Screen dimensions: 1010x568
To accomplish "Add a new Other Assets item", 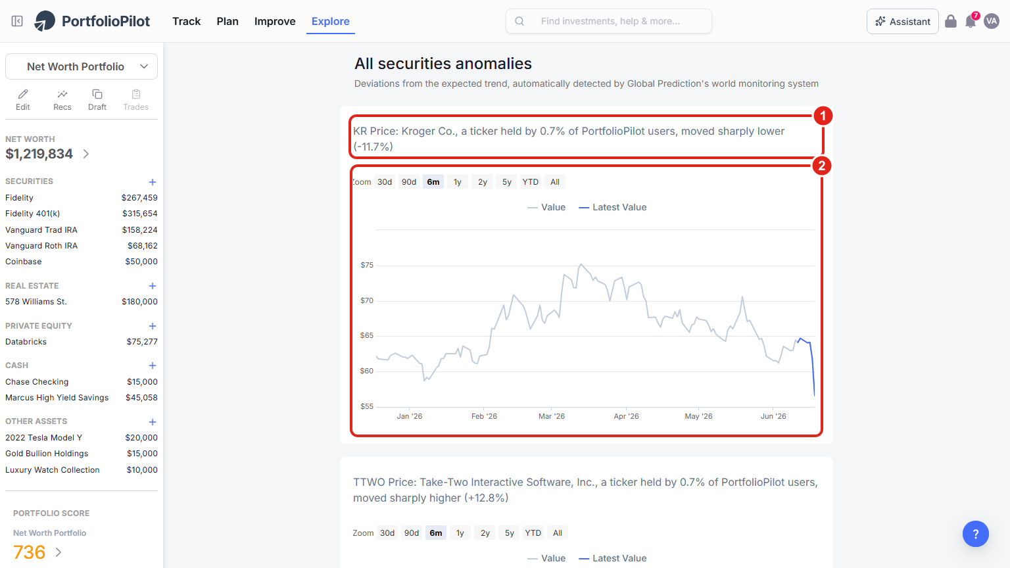I will pyautogui.click(x=153, y=422).
